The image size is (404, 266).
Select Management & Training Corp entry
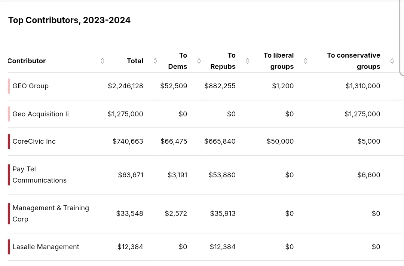50,213
